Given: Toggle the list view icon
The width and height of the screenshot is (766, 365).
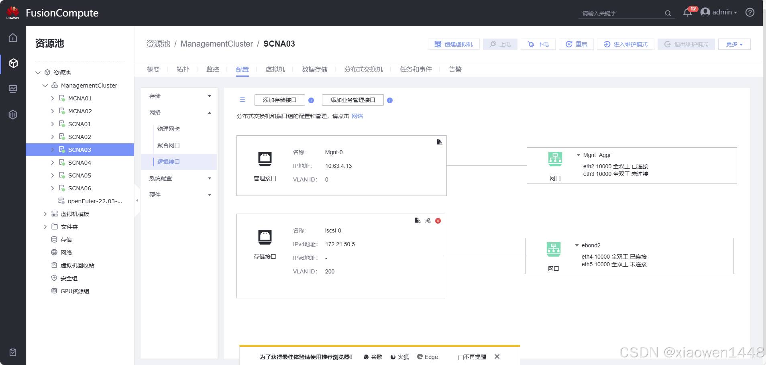Looking at the screenshot, I should (242, 100).
